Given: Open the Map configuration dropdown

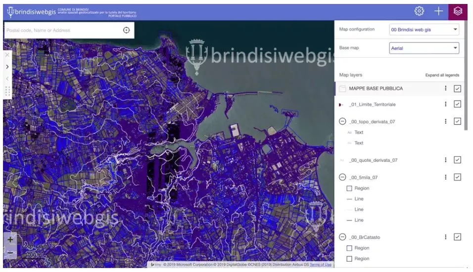Looking at the screenshot, I should pos(424,30).
